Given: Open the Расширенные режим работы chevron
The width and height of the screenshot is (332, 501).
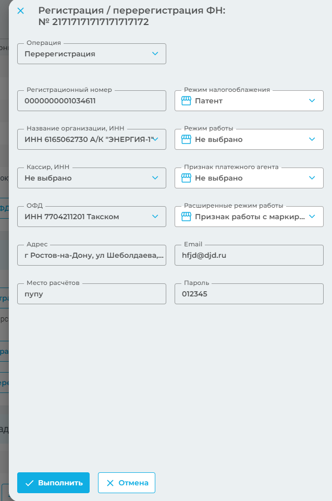Looking at the screenshot, I should point(312,217).
